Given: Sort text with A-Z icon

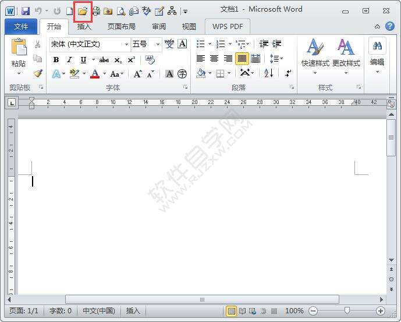Looking at the screenshot, I should click(x=268, y=73).
